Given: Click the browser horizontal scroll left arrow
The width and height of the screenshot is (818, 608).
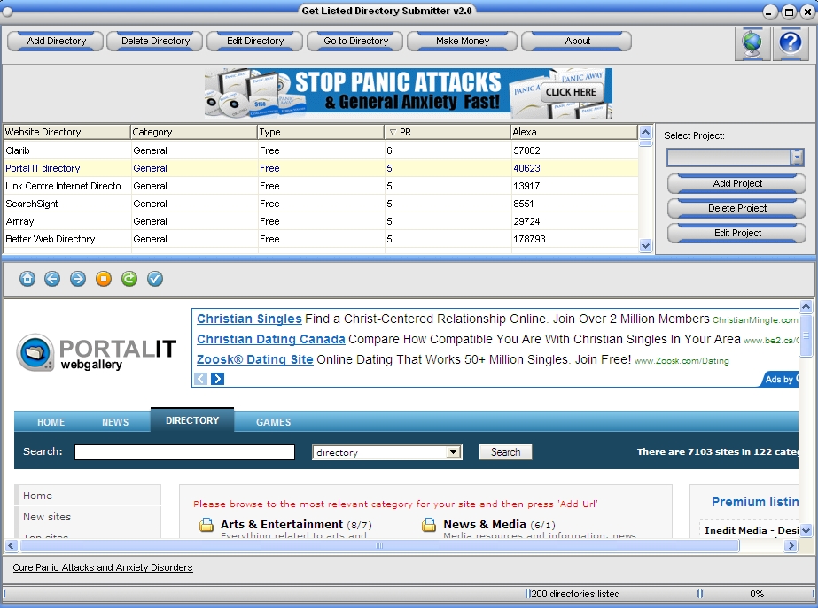Looking at the screenshot, I should 12,545.
